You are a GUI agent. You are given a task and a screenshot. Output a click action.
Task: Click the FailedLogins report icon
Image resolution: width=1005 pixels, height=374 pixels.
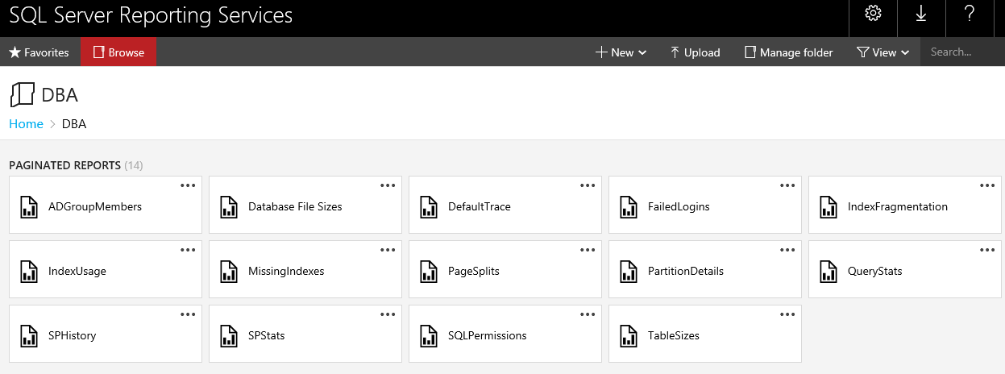629,206
